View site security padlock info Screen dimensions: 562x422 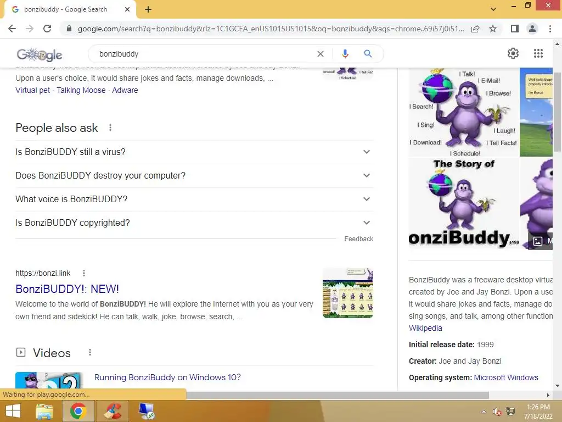tap(69, 29)
